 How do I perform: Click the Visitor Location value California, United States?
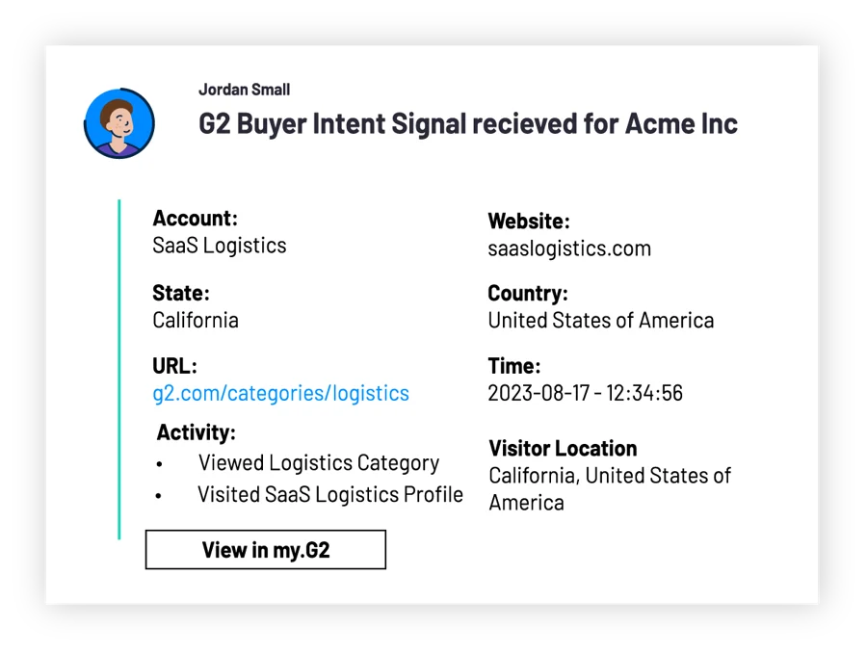tap(610, 488)
